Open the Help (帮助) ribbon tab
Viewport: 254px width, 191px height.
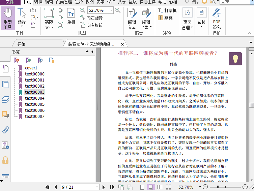coord(162,2)
